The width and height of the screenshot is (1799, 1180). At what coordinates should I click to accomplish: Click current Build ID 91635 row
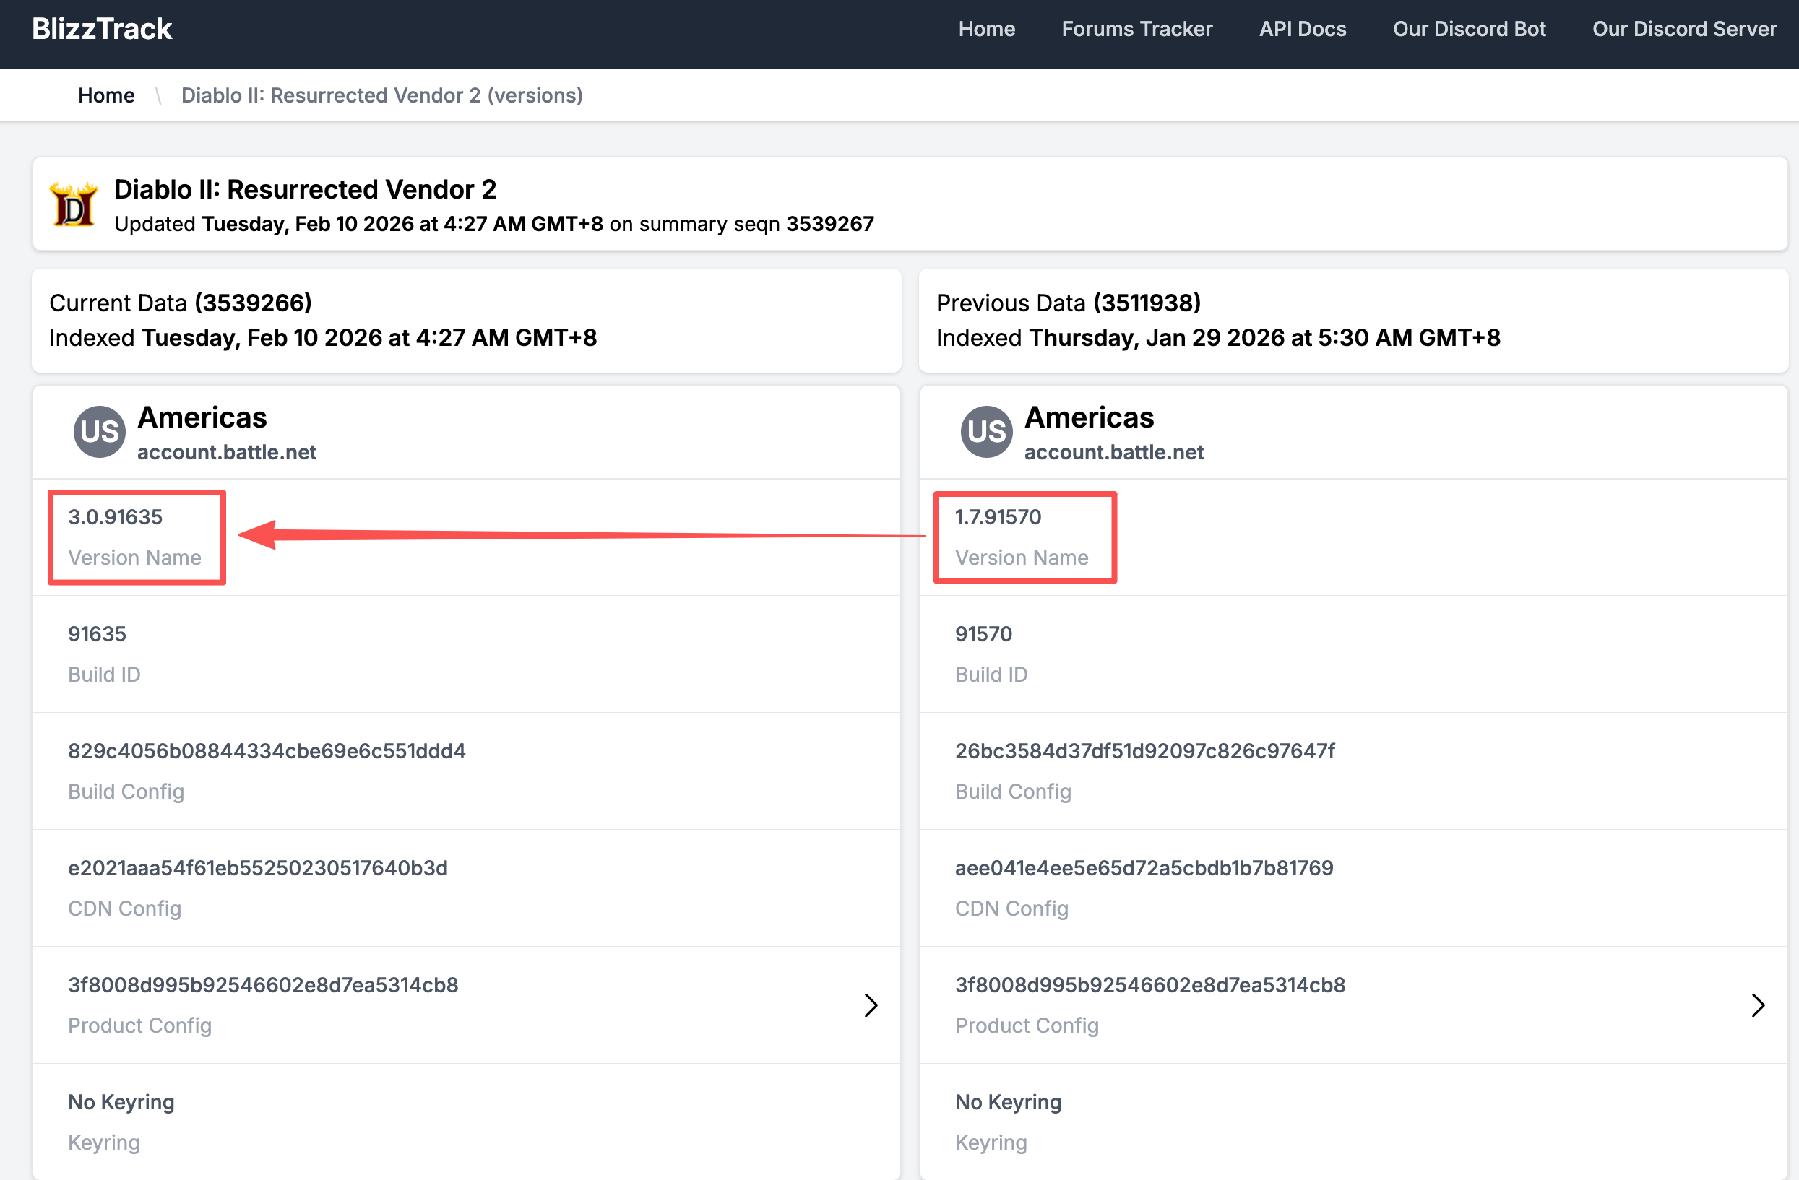click(x=97, y=634)
